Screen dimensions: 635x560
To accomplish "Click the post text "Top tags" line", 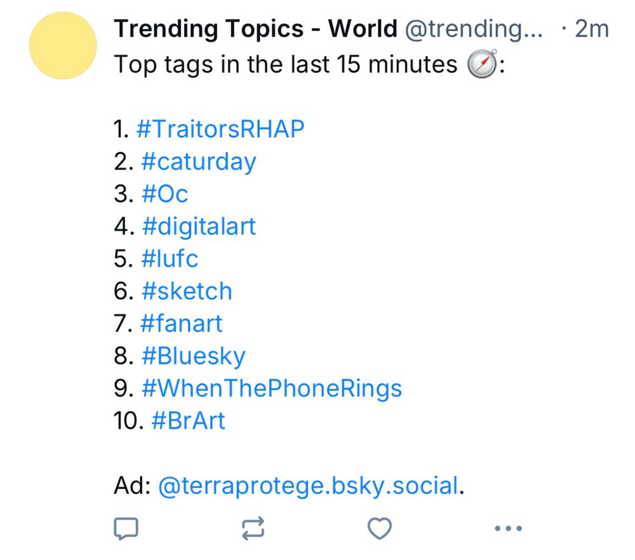I will click(x=284, y=64).
